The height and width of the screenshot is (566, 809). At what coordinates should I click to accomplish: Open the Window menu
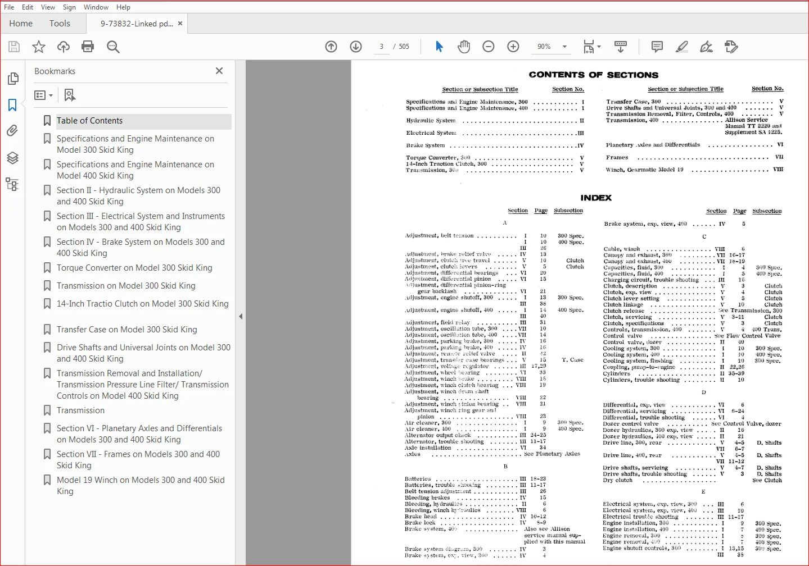[x=96, y=7]
